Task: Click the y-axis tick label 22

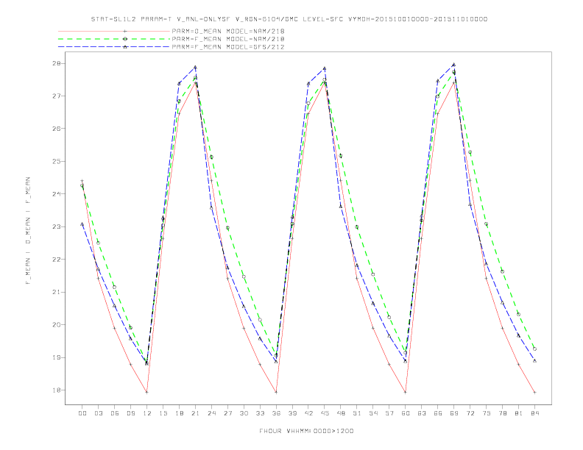Action: tap(57, 260)
